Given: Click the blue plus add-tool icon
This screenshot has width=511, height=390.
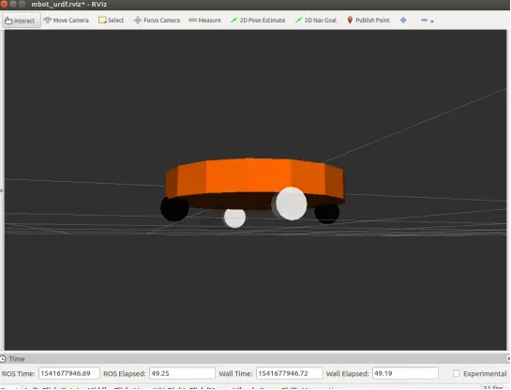Looking at the screenshot, I should pyautogui.click(x=403, y=21).
